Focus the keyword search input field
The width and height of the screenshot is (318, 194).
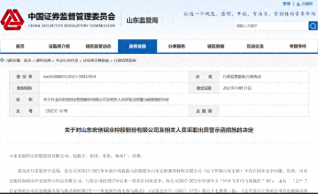(x=272, y=26)
